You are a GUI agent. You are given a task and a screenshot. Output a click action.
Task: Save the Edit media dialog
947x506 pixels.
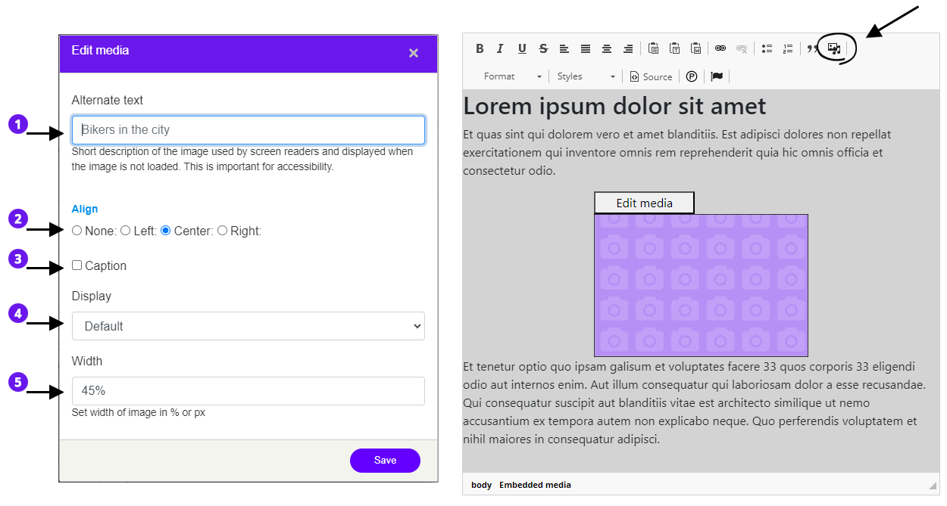[x=385, y=461]
